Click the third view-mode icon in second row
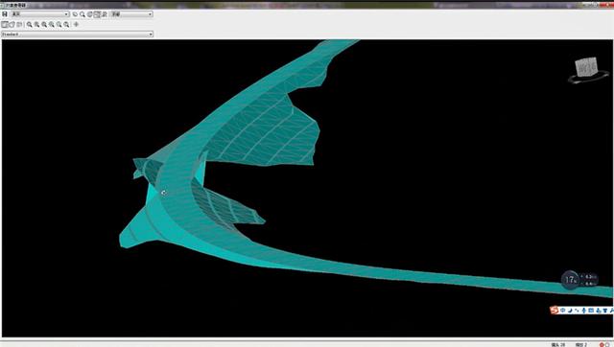Viewport: 614px width, 347px height. point(19,24)
